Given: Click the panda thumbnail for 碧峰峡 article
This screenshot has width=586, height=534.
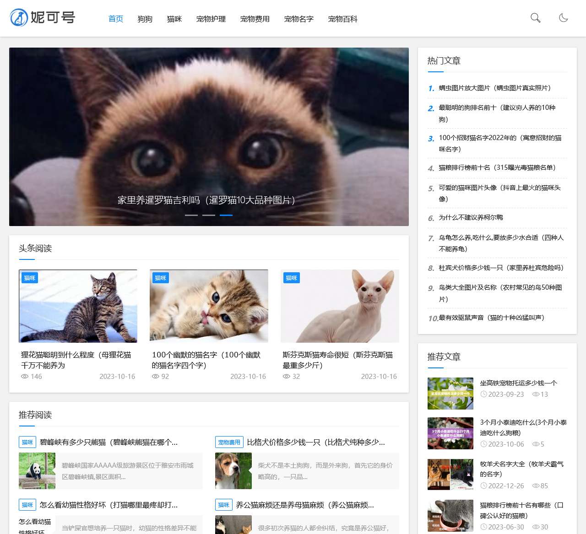Looking at the screenshot, I should coord(37,470).
